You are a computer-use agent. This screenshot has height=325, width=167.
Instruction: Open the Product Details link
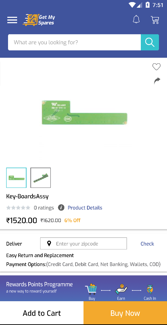tap(85, 208)
